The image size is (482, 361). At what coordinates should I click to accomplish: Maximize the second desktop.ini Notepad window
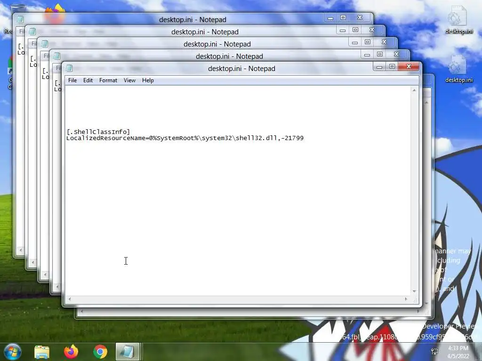[x=355, y=30]
